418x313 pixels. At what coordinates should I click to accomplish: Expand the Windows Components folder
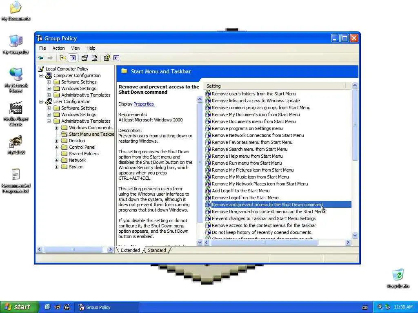(x=56, y=128)
